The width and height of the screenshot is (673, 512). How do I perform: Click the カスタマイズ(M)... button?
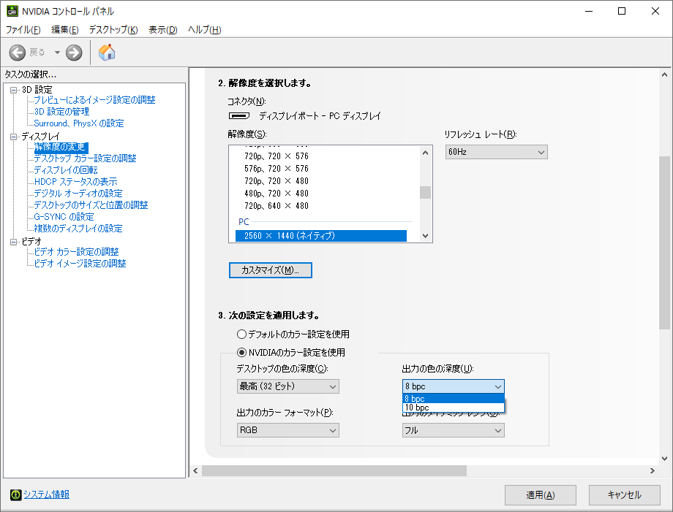[271, 270]
